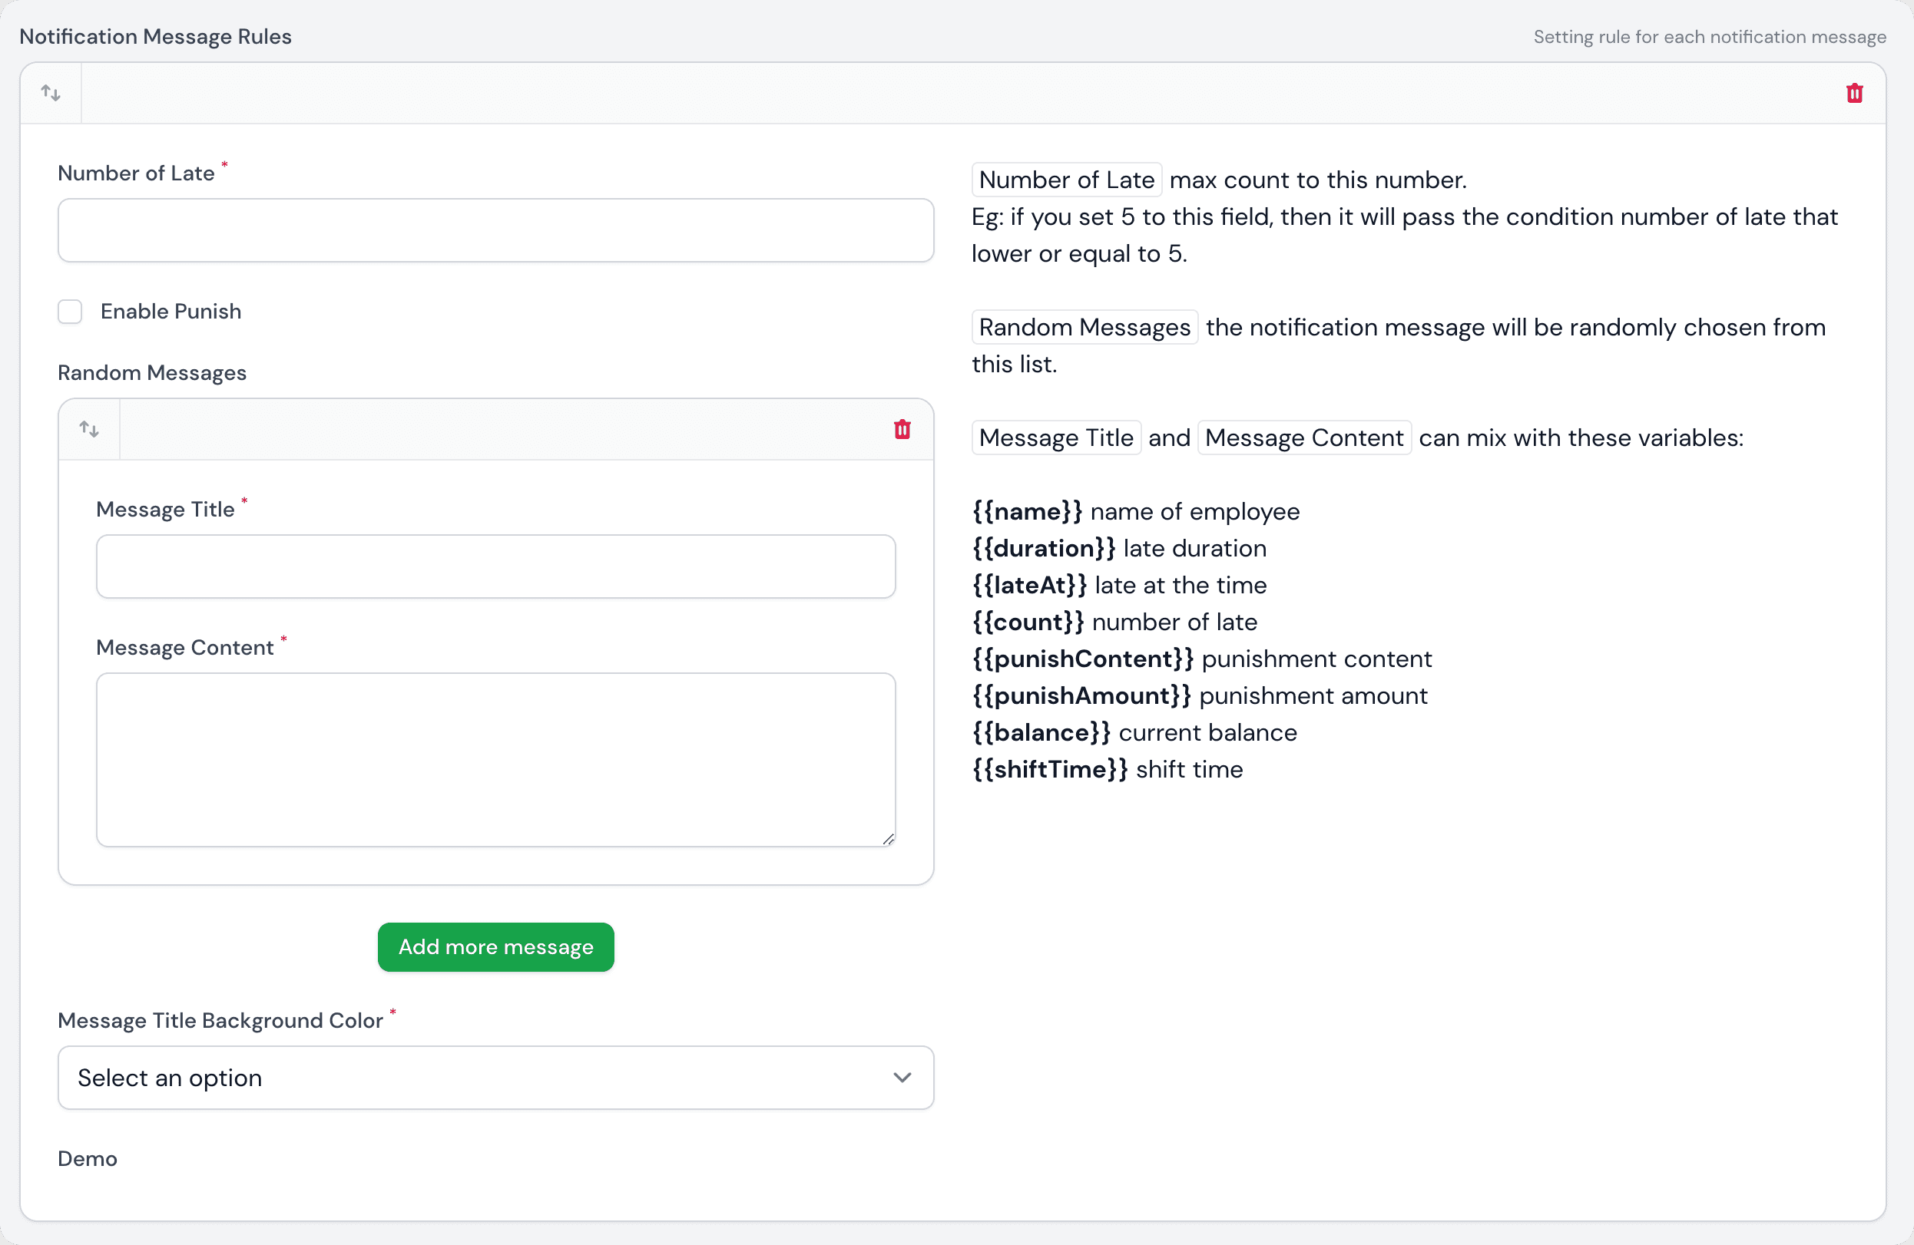
Task: Click the Message Content resize handle
Action: pyautogui.click(x=888, y=839)
